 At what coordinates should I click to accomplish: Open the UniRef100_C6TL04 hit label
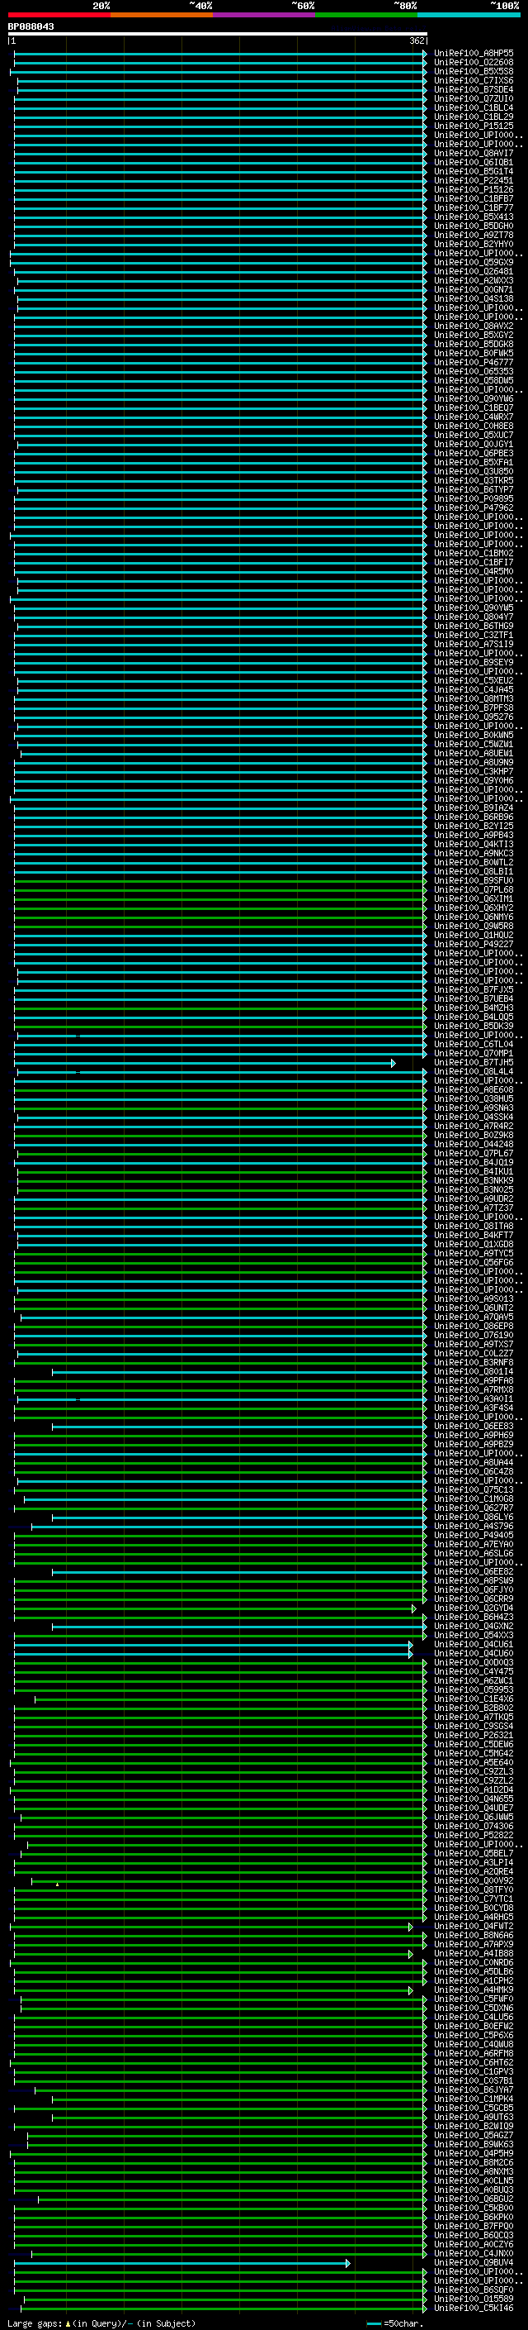point(473,1045)
